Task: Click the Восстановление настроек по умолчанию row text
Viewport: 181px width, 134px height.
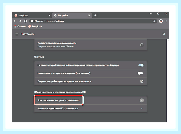Action: coord(58,100)
